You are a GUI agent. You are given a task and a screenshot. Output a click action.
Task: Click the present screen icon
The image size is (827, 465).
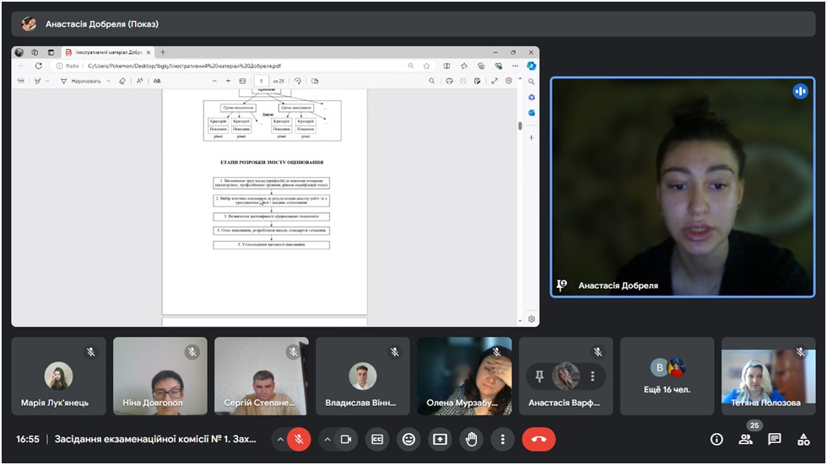click(440, 439)
